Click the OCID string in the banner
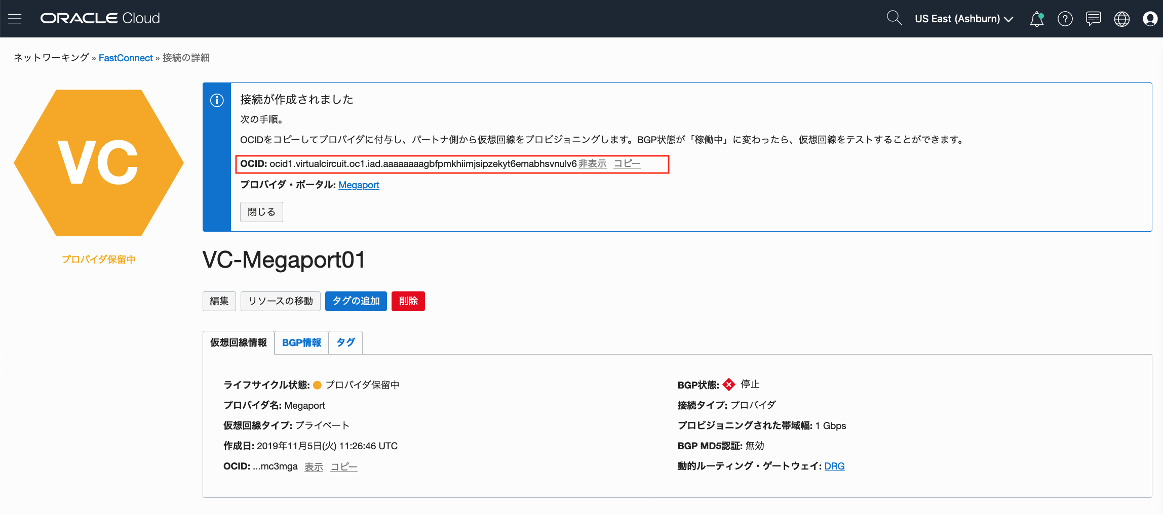This screenshot has width=1163, height=515. click(x=423, y=164)
